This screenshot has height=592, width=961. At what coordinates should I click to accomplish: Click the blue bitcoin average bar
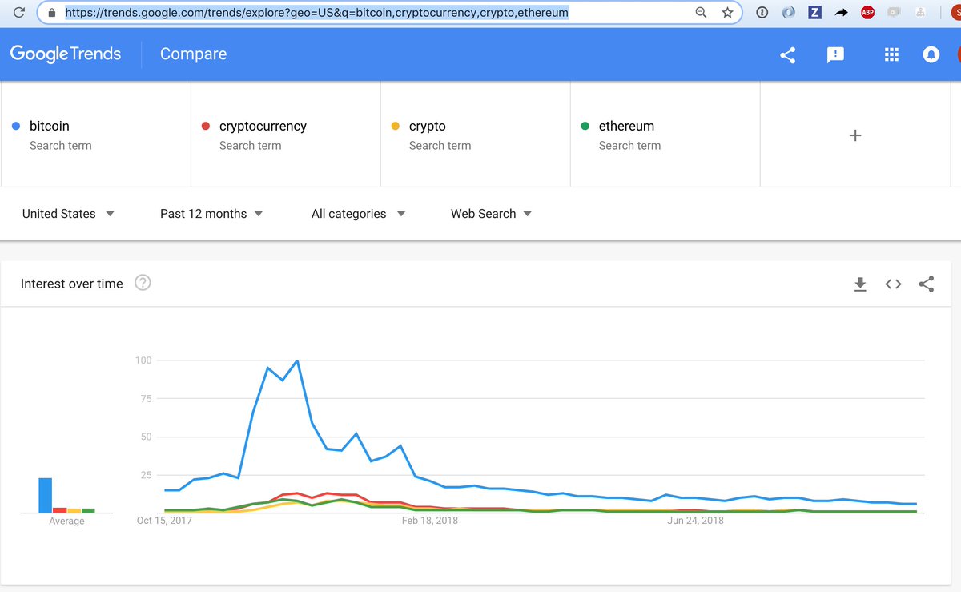point(46,495)
